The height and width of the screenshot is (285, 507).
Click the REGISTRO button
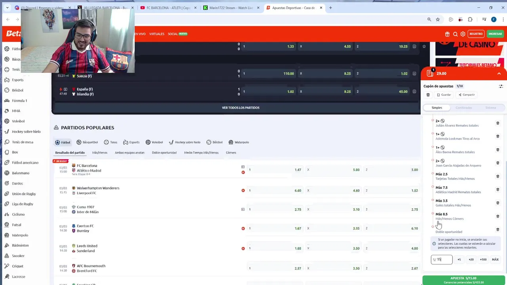[x=476, y=34]
